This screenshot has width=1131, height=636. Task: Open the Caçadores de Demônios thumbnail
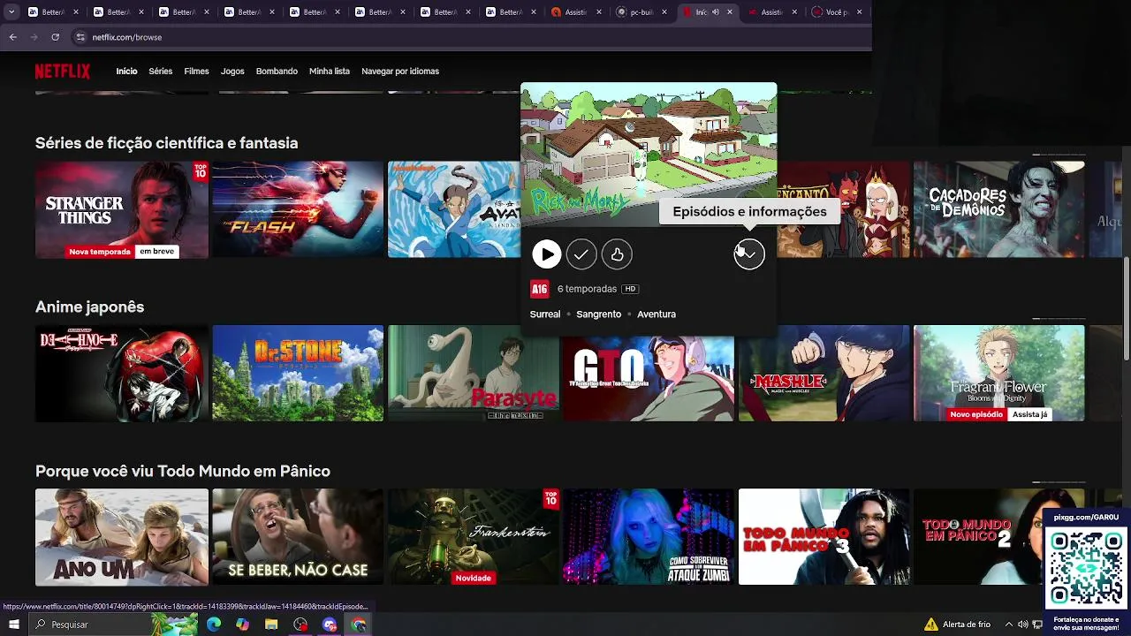(998, 209)
